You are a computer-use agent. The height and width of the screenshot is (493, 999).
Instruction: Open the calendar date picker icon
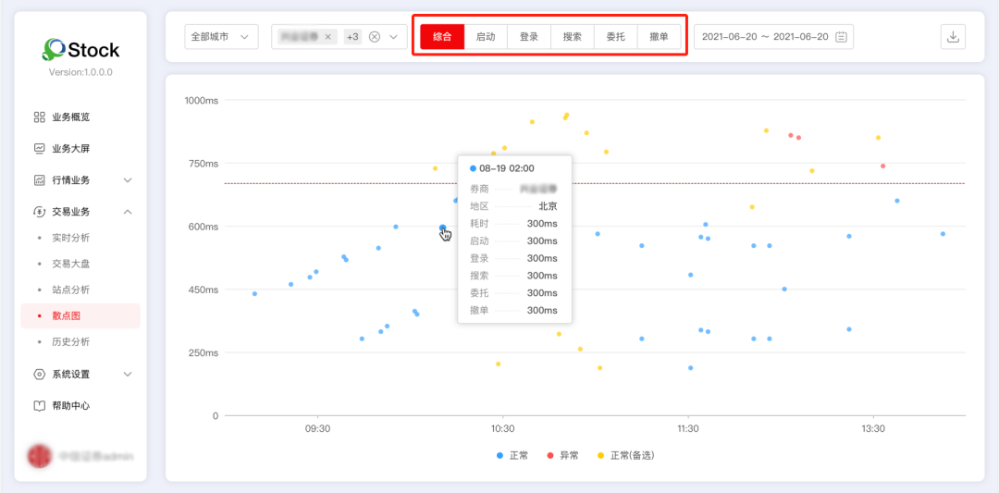click(841, 37)
